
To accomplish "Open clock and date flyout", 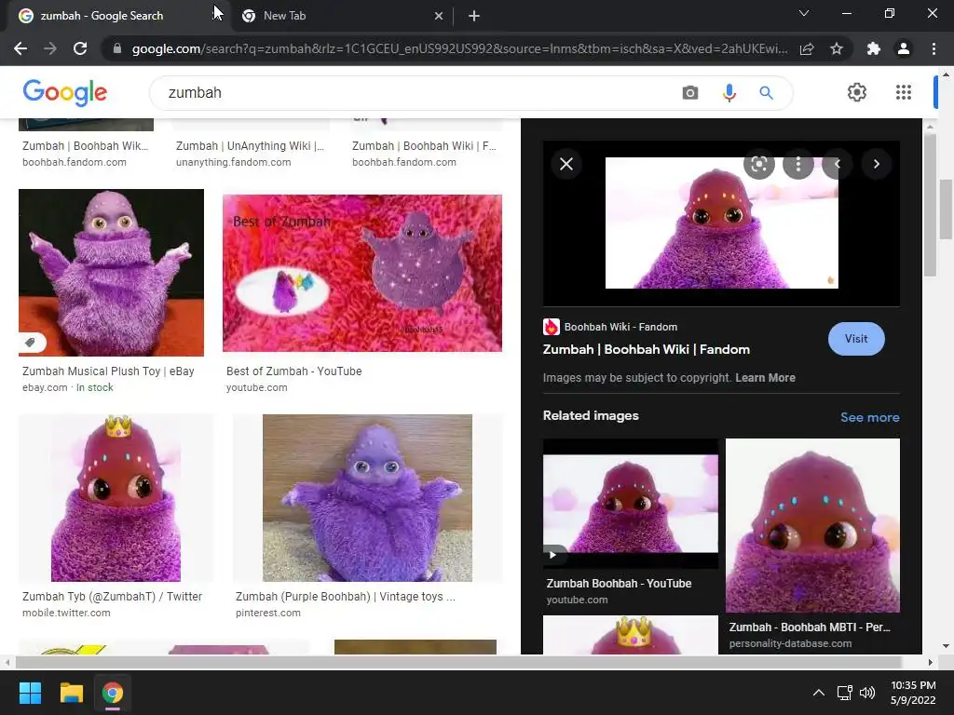I will [913, 693].
